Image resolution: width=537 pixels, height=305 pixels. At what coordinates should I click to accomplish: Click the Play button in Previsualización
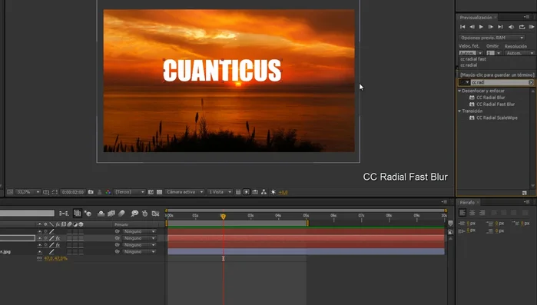pyautogui.click(x=481, y=27)
